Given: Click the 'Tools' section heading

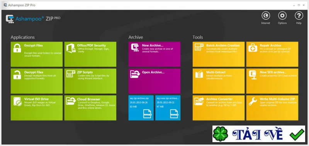Looking at the screenshot, I should pos(198,37).
